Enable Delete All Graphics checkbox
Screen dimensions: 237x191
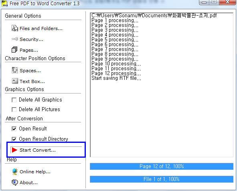pyautogui.click(x=14, y=100)
